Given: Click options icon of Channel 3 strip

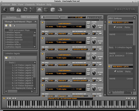Looking at the screenshot, I should coord(100,59).
